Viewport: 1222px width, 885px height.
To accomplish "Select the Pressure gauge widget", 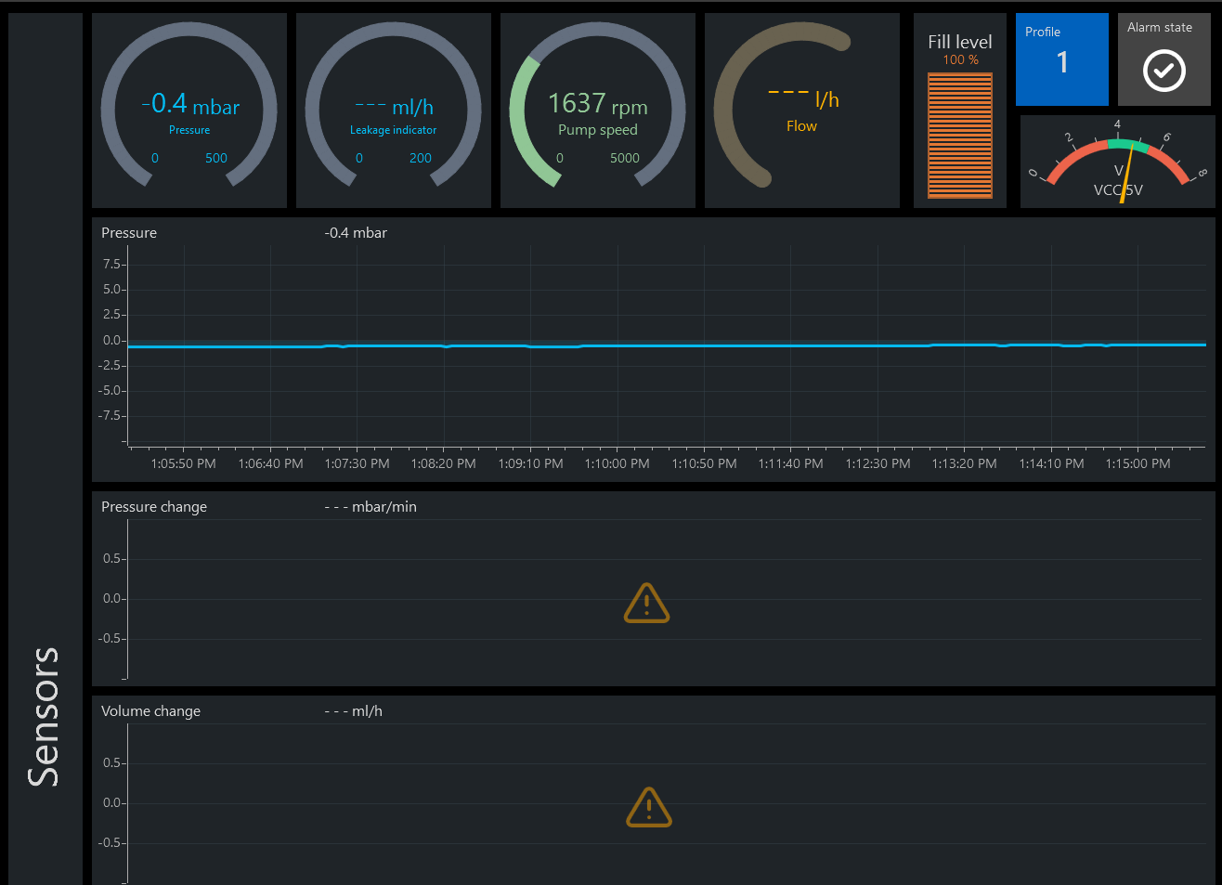I will pyautogui.click(x=189, y=110).
